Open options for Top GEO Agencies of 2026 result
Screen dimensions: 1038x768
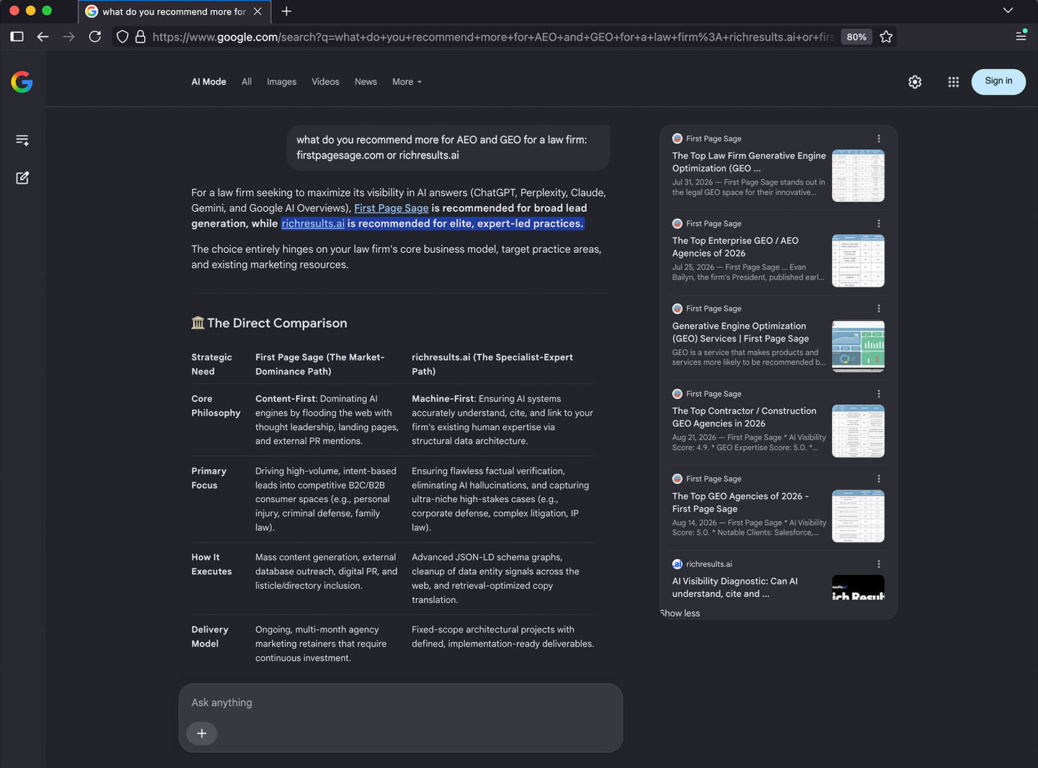tap(879, 479)
